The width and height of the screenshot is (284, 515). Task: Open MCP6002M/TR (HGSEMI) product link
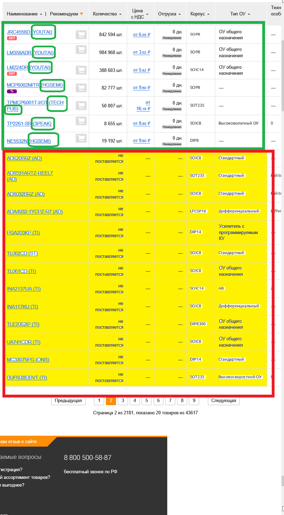pyautogui.click(x=35, y=85)
